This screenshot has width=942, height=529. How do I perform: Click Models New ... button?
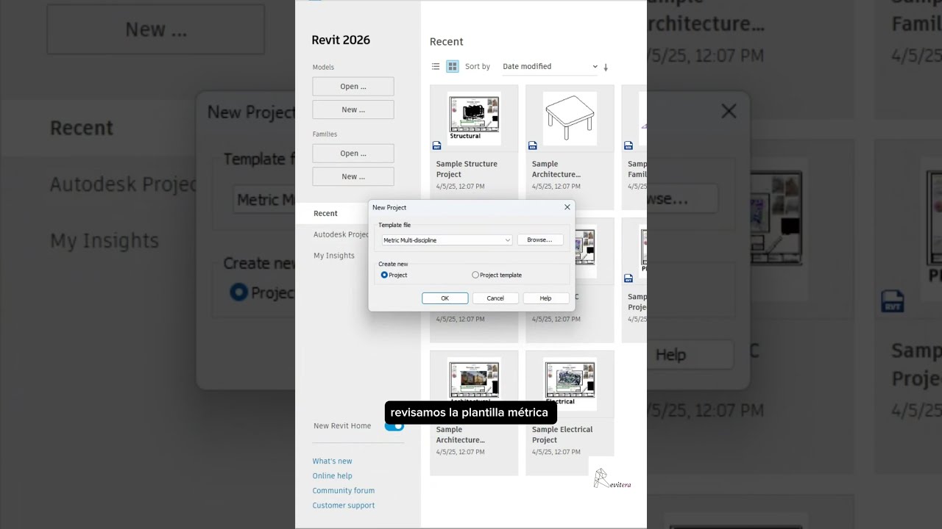pyautogui.click(x=353, y=109)
